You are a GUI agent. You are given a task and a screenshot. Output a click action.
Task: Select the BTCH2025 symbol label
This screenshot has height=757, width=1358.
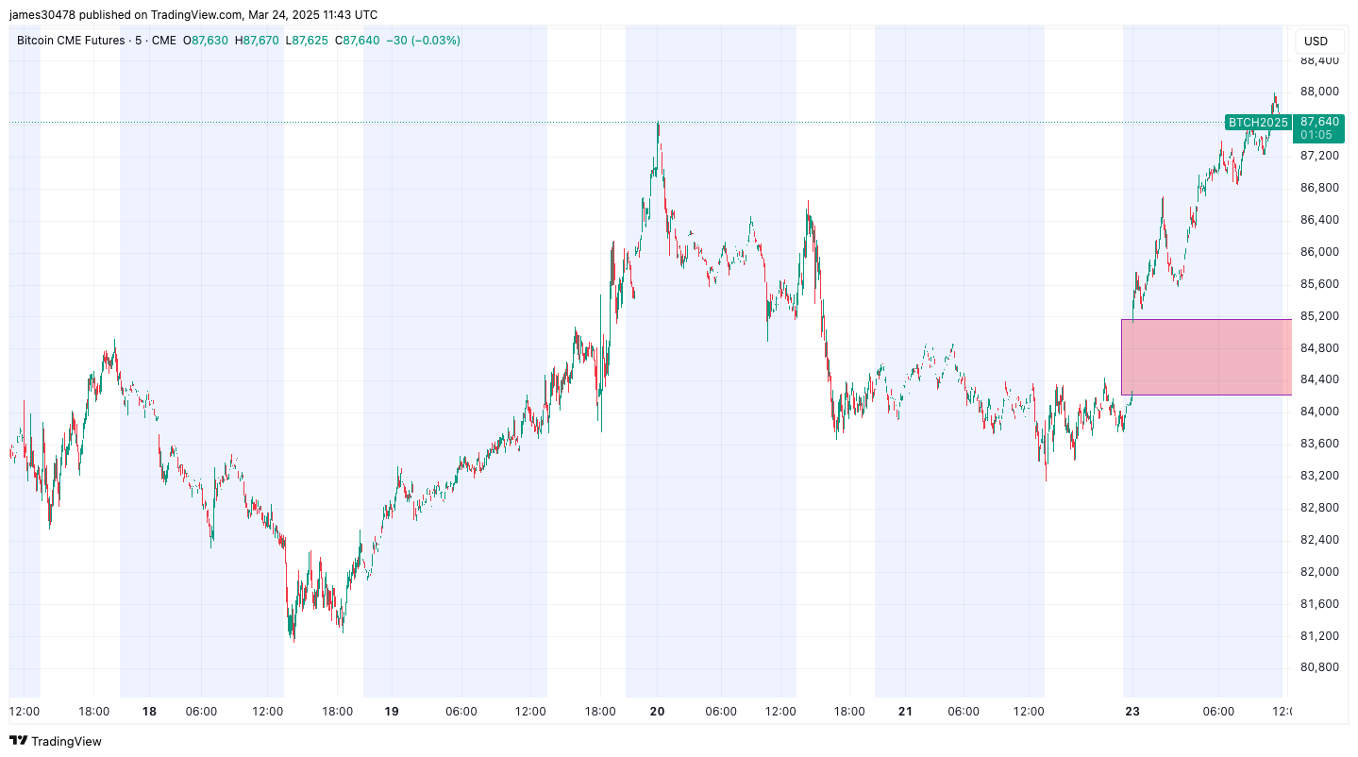tap(1257, 123)
